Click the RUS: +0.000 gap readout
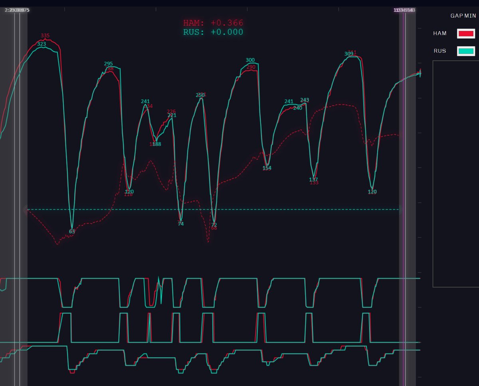 pyautogui.click(x=213, y=32)
